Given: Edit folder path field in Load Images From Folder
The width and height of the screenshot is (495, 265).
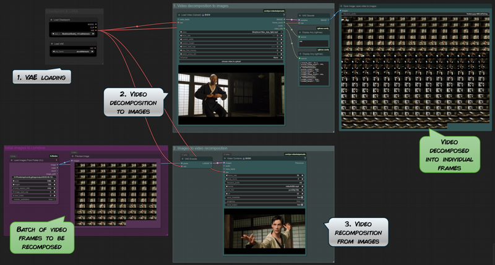Looking at the screenshot, I should click(x=34, y=177).
